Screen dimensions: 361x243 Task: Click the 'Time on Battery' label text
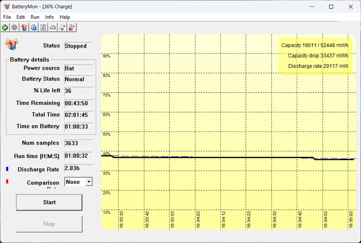pyautogui.click(x=38, y=126)
